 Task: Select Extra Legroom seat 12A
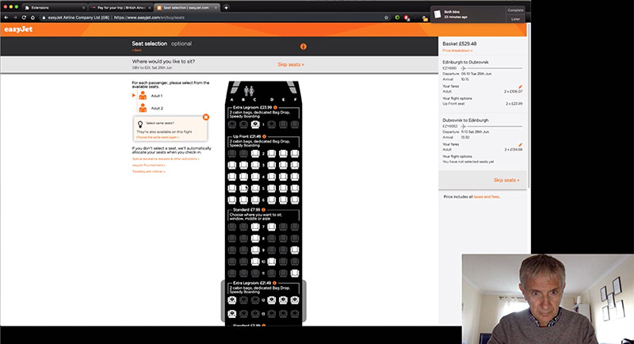[x=231, y=300]
